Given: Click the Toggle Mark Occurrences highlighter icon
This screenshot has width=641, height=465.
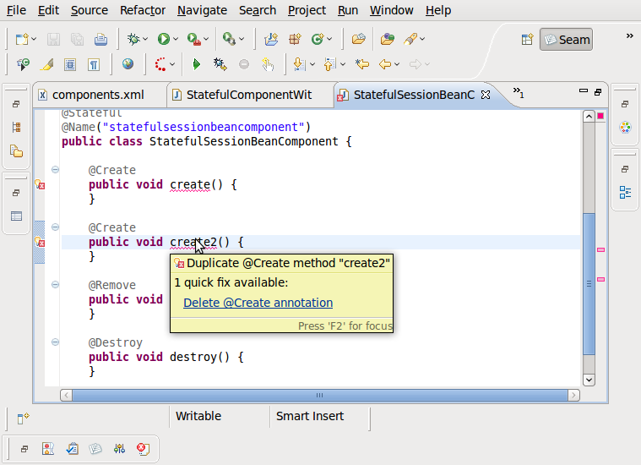Looking at the screenshot, I should click(47, 64).
